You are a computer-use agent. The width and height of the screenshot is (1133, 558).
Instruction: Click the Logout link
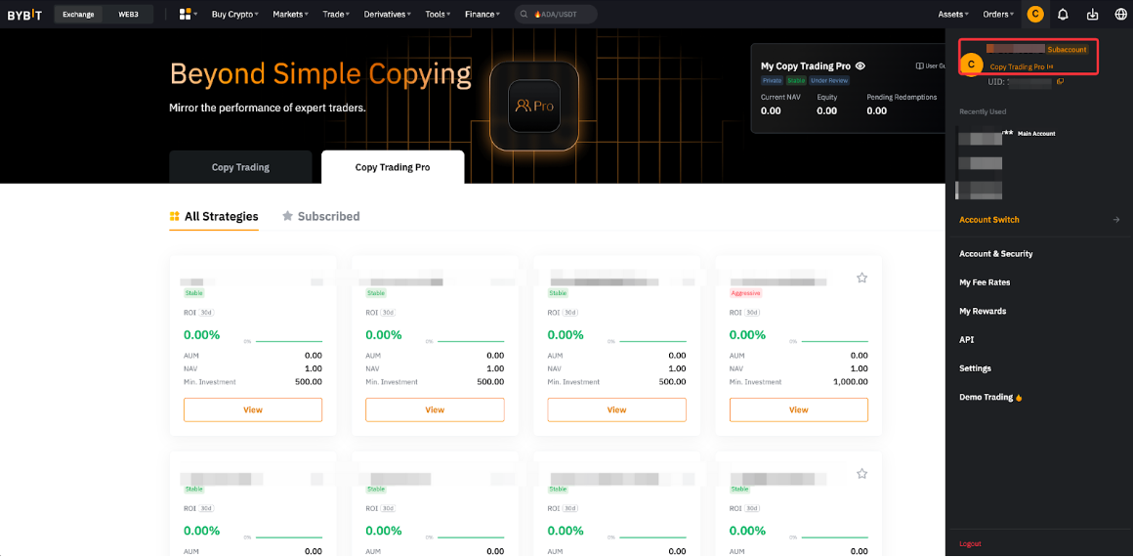(x=970, y=543)
